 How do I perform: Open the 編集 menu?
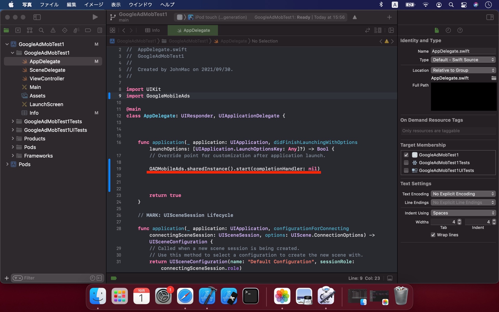coord(71,4)
